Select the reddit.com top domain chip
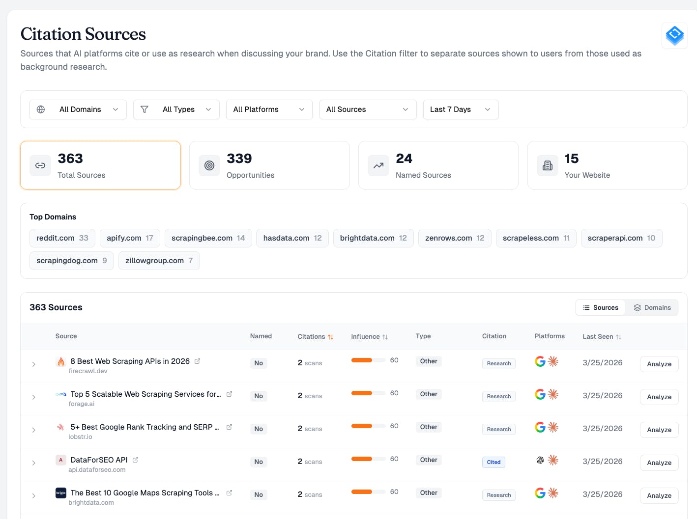 (62, 238)
